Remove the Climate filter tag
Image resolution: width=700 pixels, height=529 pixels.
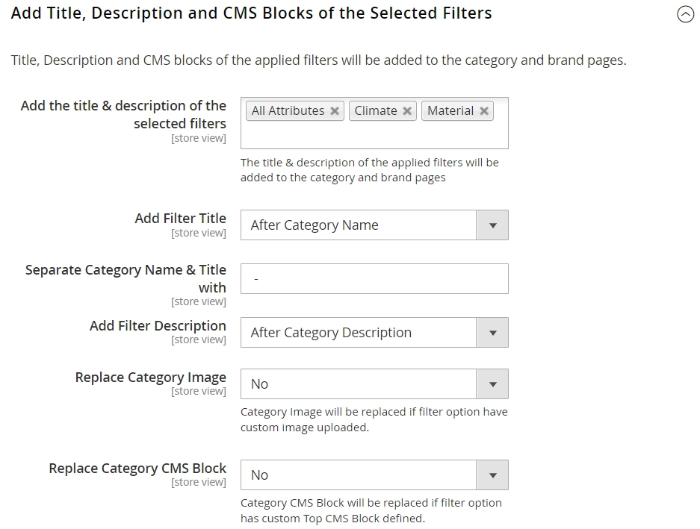(x=406, y=111)
